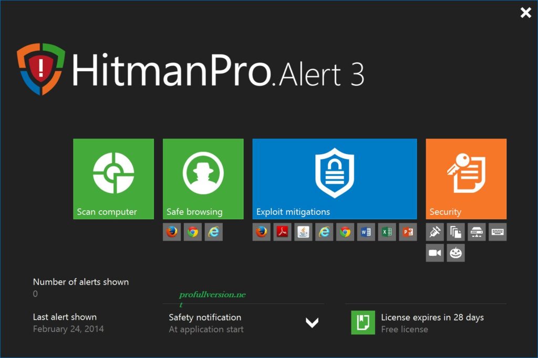Toggle PowerPoint protection under Exploit mitigations
This screenshot has height=358, width=538.
click(x=408, y=232)
